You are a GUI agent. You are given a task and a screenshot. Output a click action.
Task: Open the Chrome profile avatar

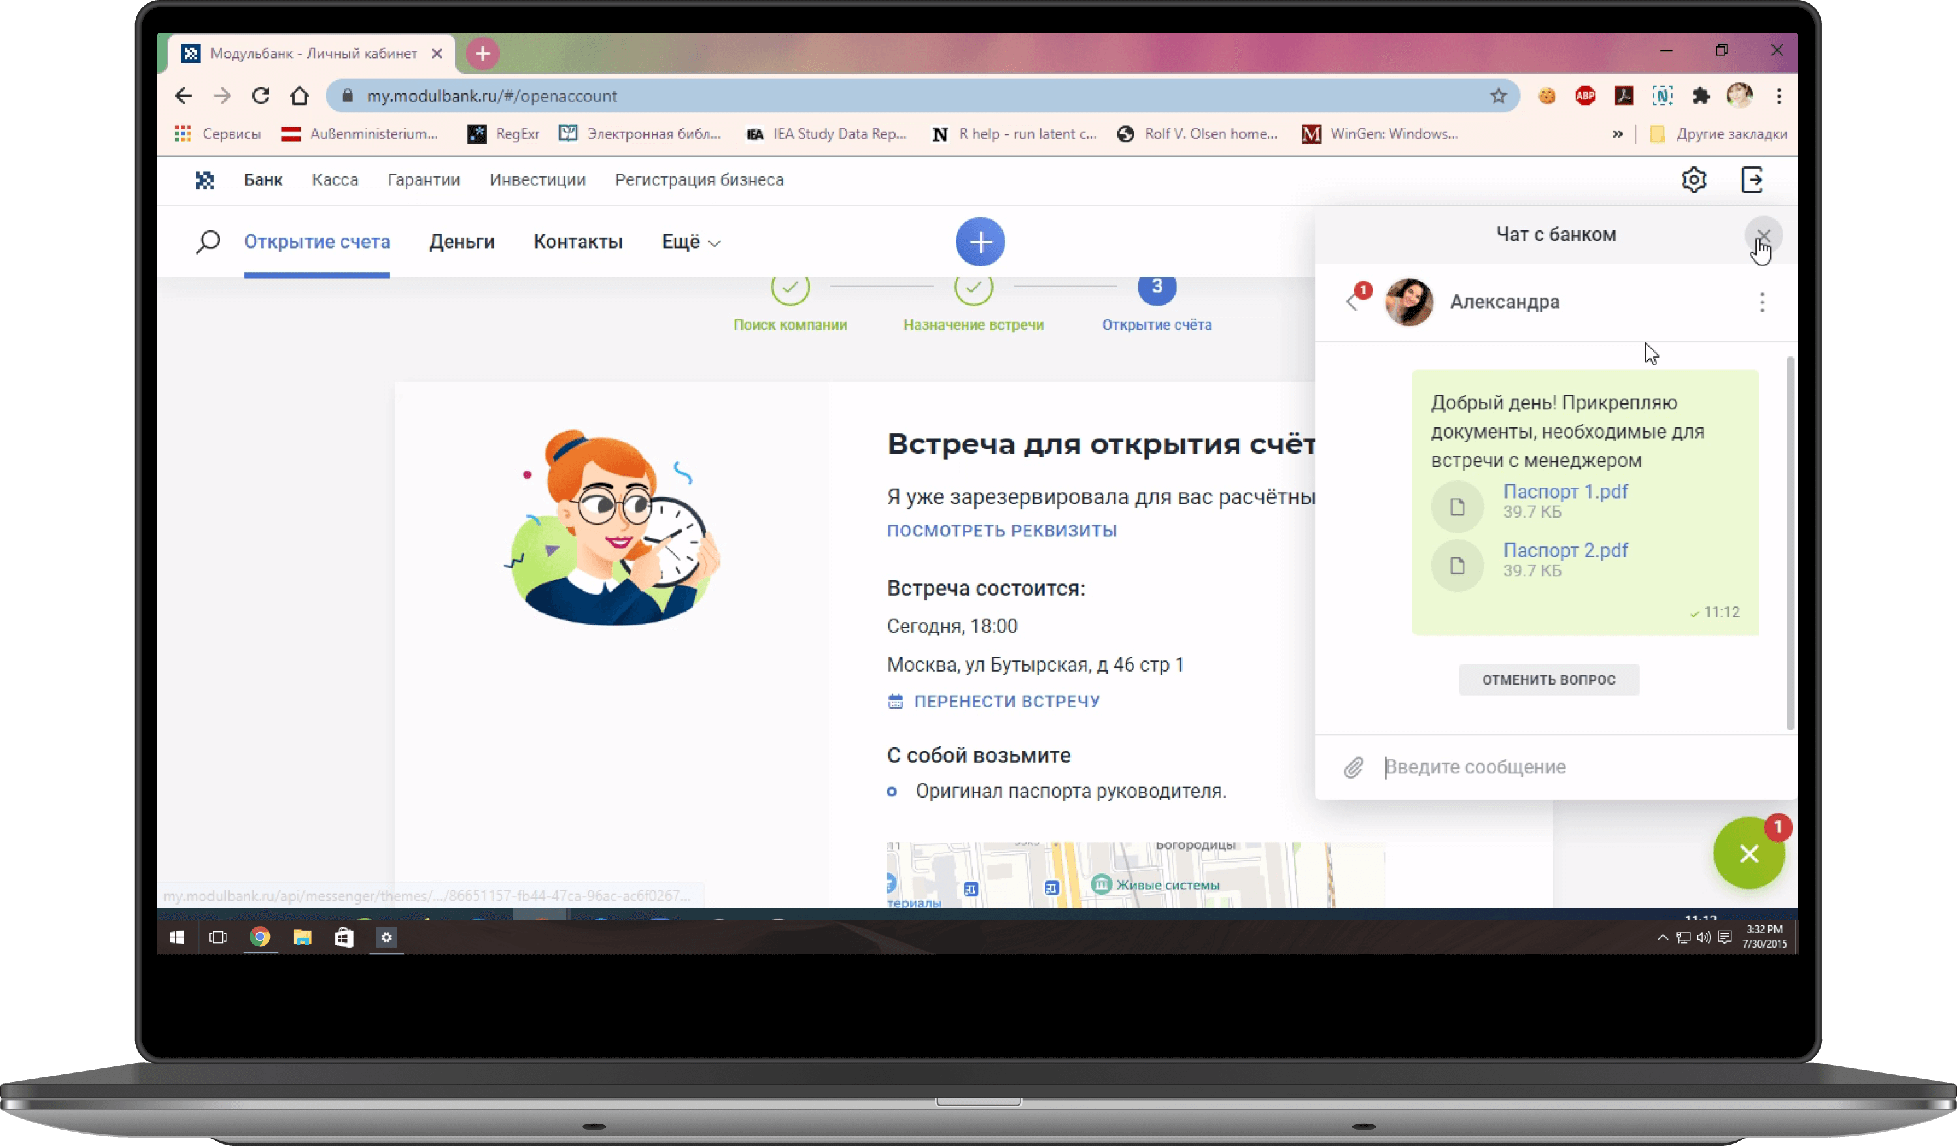click(x=1740, y=95)
